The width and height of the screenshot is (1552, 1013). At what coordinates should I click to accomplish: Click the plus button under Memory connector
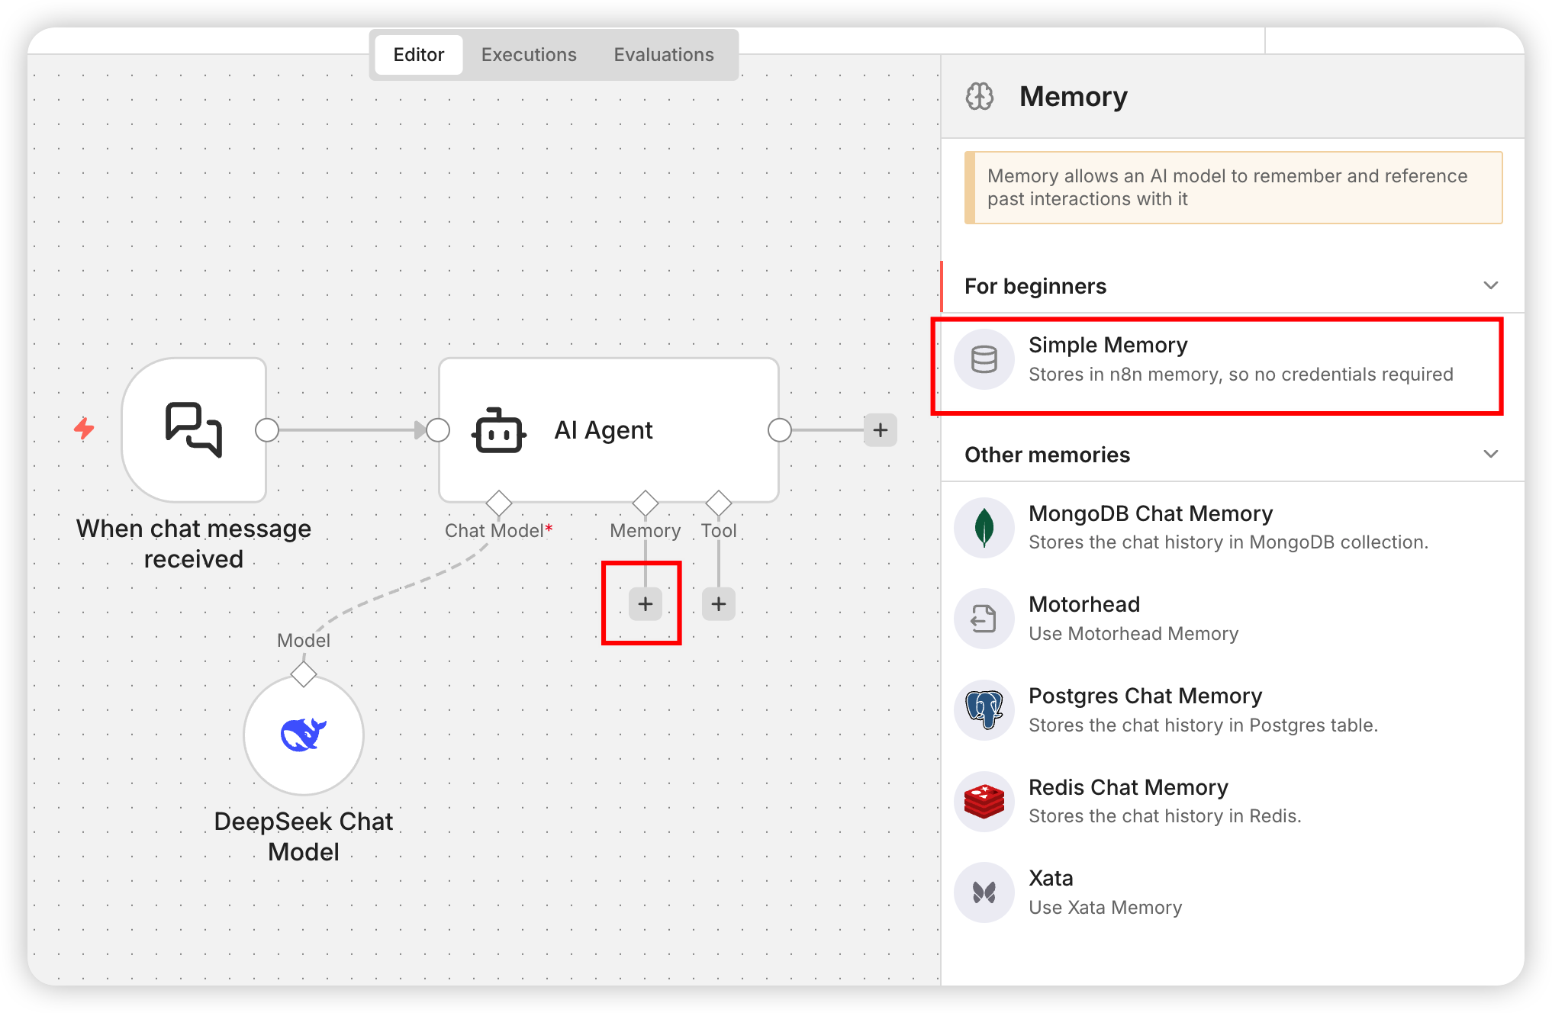click(x=646, y=604)
